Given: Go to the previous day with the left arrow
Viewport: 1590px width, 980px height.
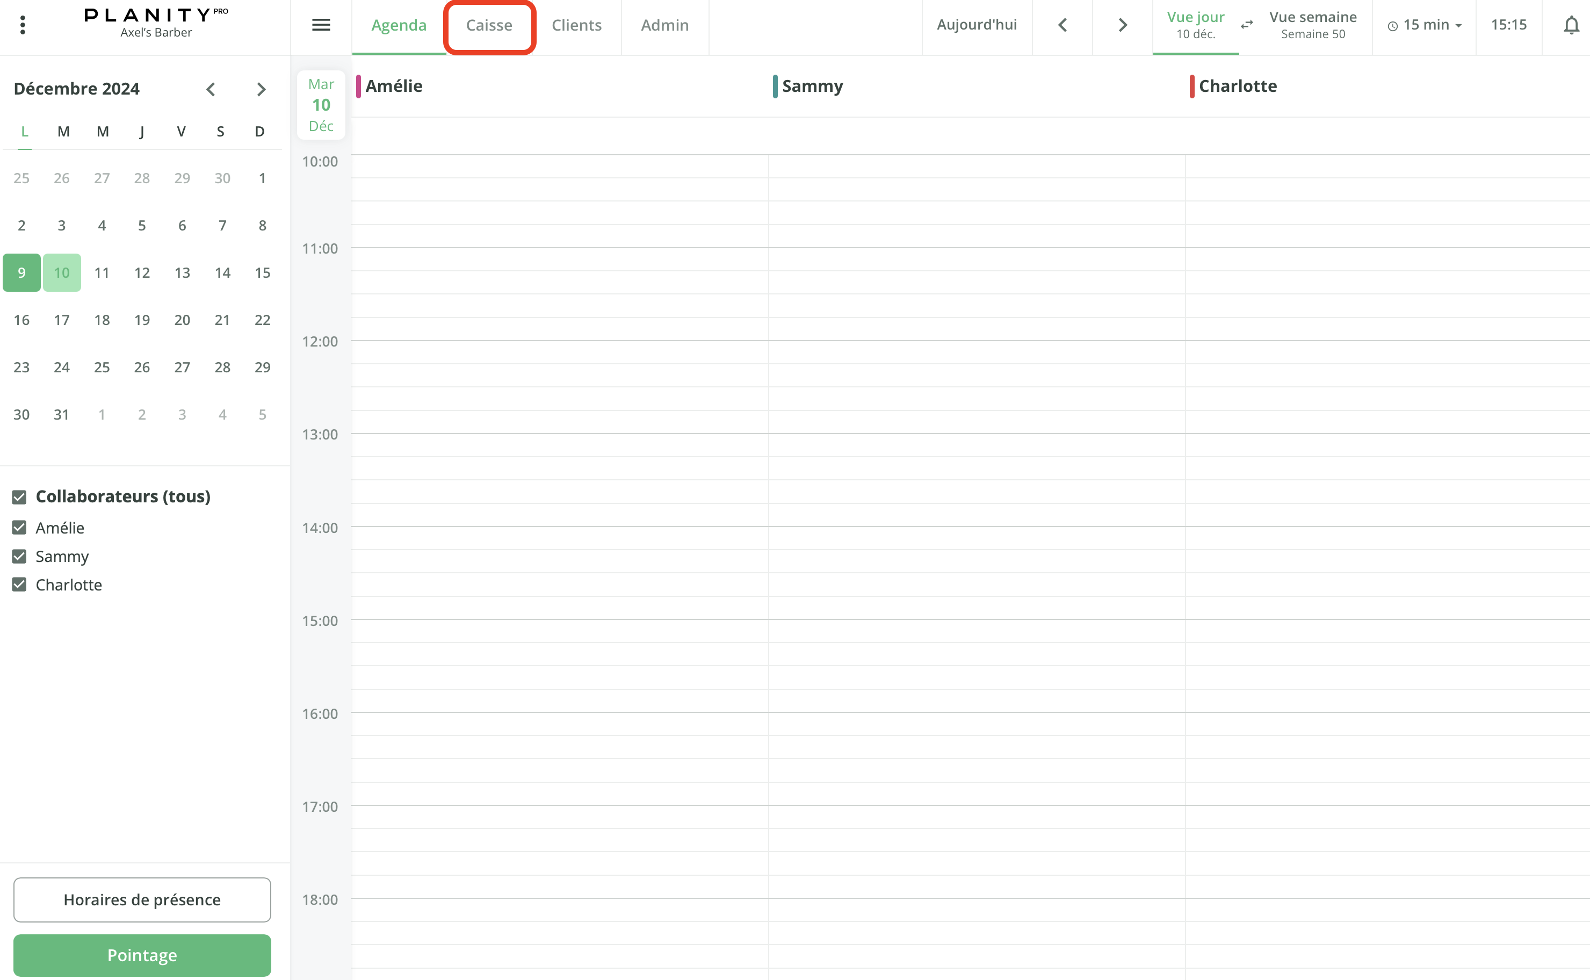Looking at the screenshot, I should click(1062, 25).
